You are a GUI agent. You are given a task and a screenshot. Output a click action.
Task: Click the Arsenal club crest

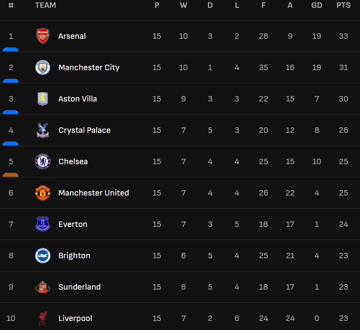click(x=43, y=36)
